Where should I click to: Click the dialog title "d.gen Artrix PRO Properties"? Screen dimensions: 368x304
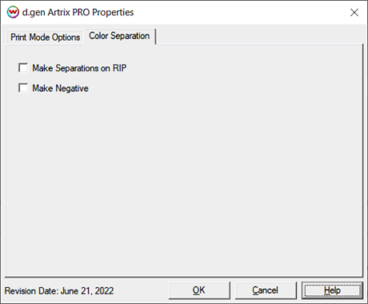pos(78,12)
